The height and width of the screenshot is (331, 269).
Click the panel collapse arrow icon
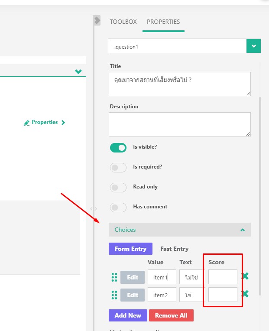97,20
